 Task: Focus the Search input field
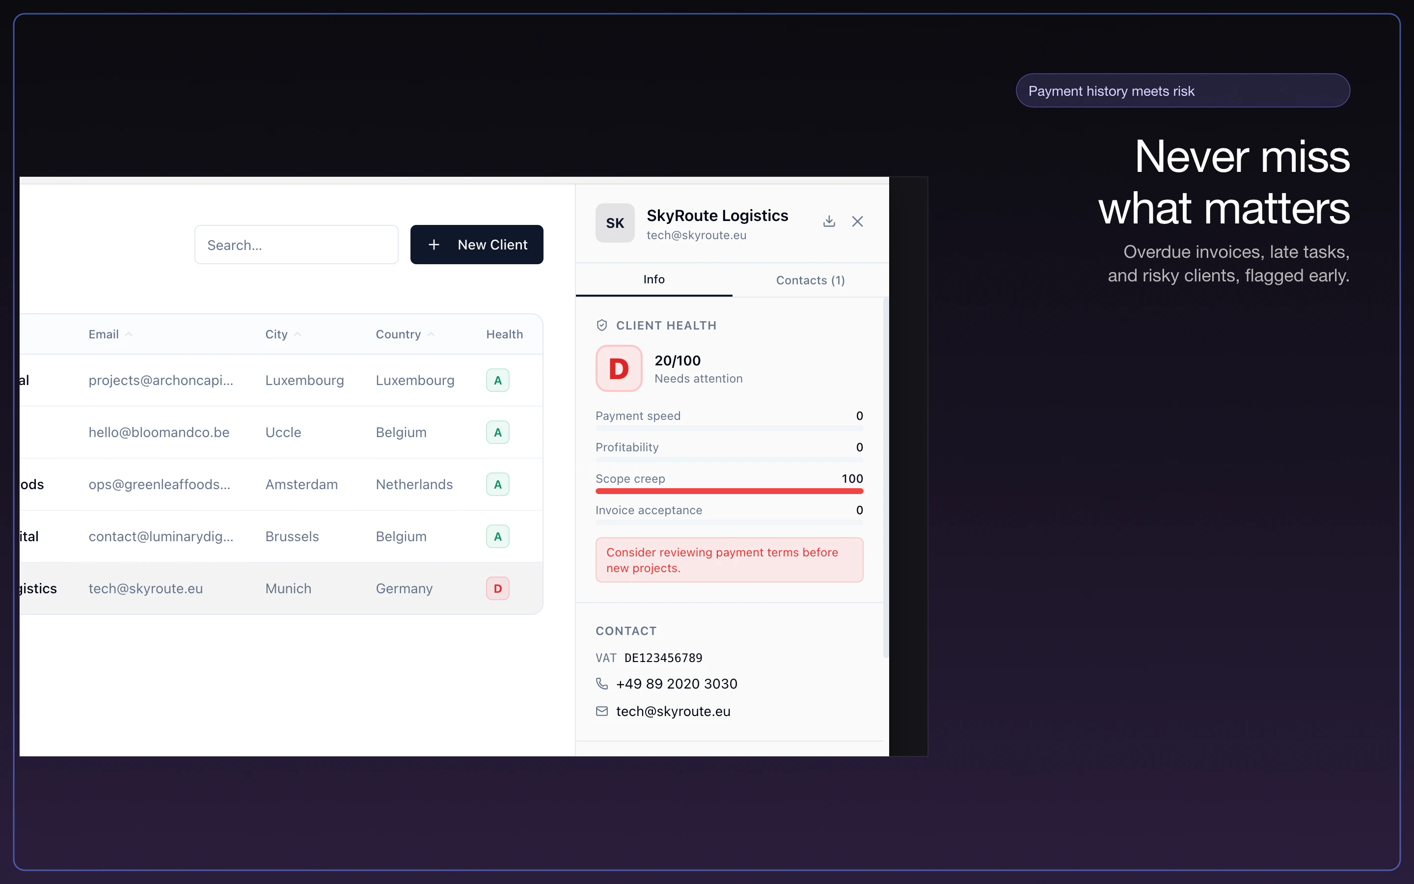pyautogui.click(x=296, y=245)
